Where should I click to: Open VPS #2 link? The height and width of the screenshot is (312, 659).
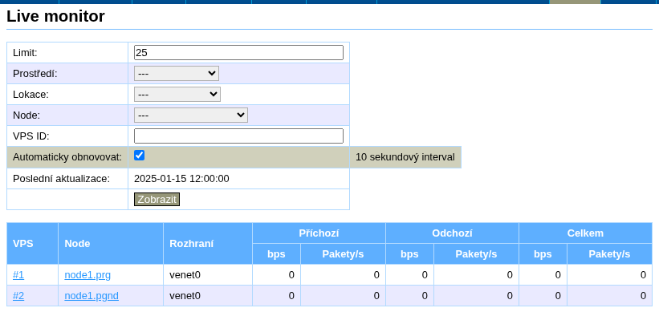pos(18,296)
